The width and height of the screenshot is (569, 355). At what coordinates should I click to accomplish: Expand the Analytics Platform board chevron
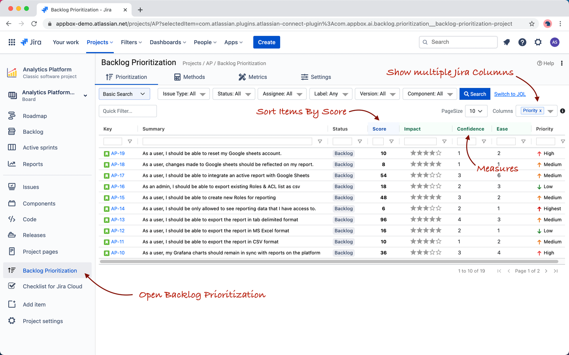85,95
